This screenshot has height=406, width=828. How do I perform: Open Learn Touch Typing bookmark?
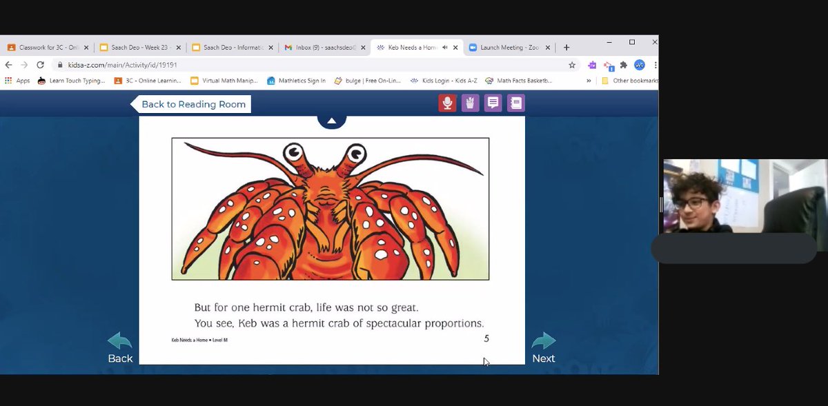click(71, 81)
